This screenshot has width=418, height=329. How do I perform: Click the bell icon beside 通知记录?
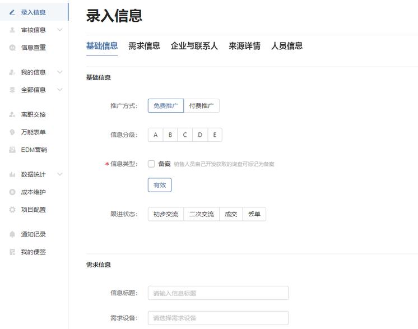click(x=12, y=234)
